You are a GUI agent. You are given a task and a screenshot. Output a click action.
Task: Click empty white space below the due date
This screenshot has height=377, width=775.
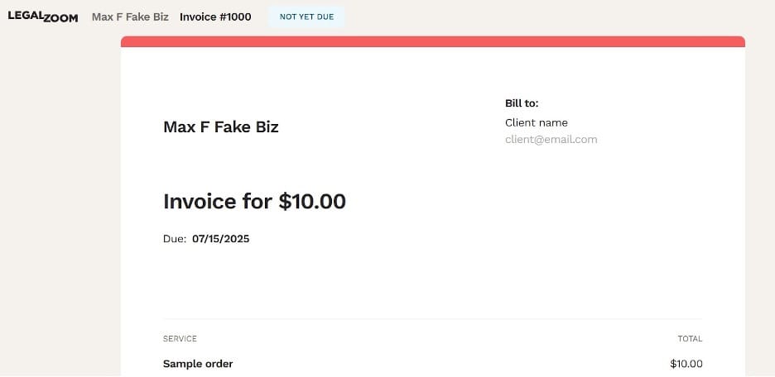[x=331, y=281]
